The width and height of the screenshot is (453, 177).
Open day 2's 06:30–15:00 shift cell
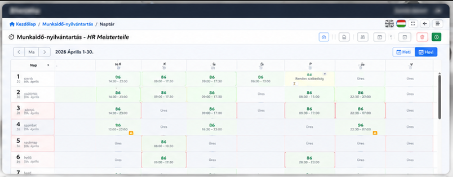[310, 94]
